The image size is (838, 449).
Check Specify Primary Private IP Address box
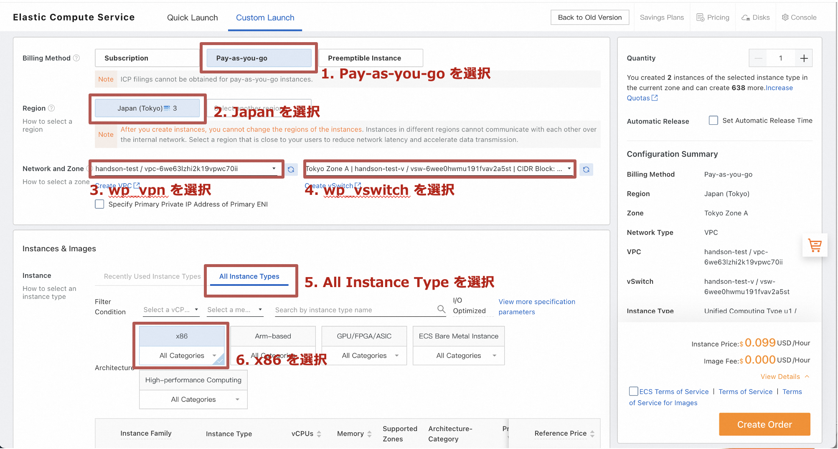point(99,204)
